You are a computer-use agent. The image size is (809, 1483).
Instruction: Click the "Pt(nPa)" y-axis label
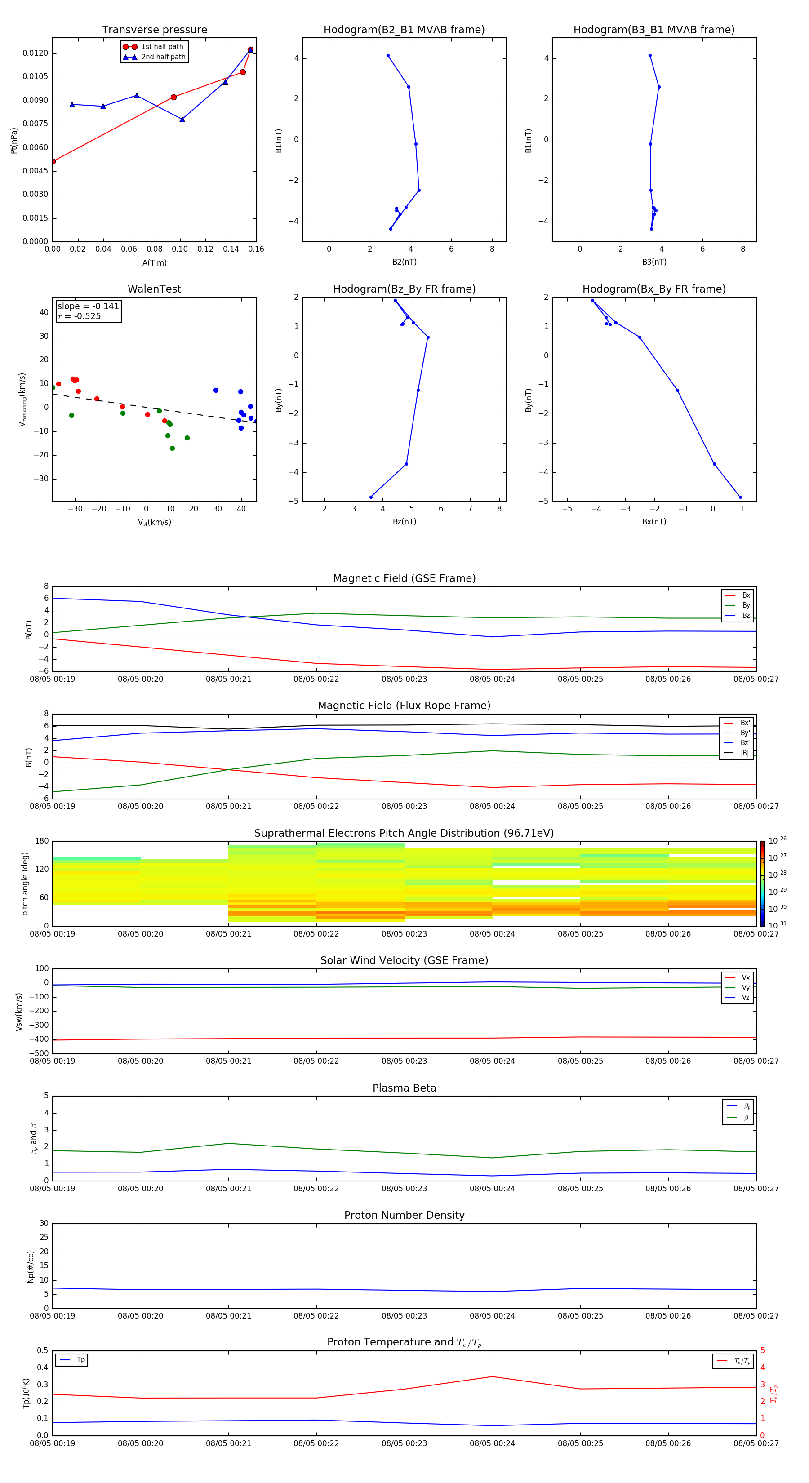tap(14, 140)
